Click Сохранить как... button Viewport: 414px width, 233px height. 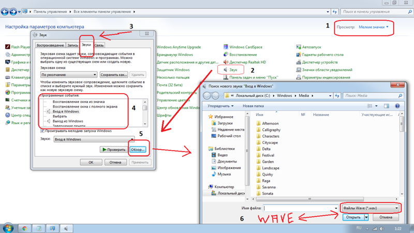(x=114, y=75)
